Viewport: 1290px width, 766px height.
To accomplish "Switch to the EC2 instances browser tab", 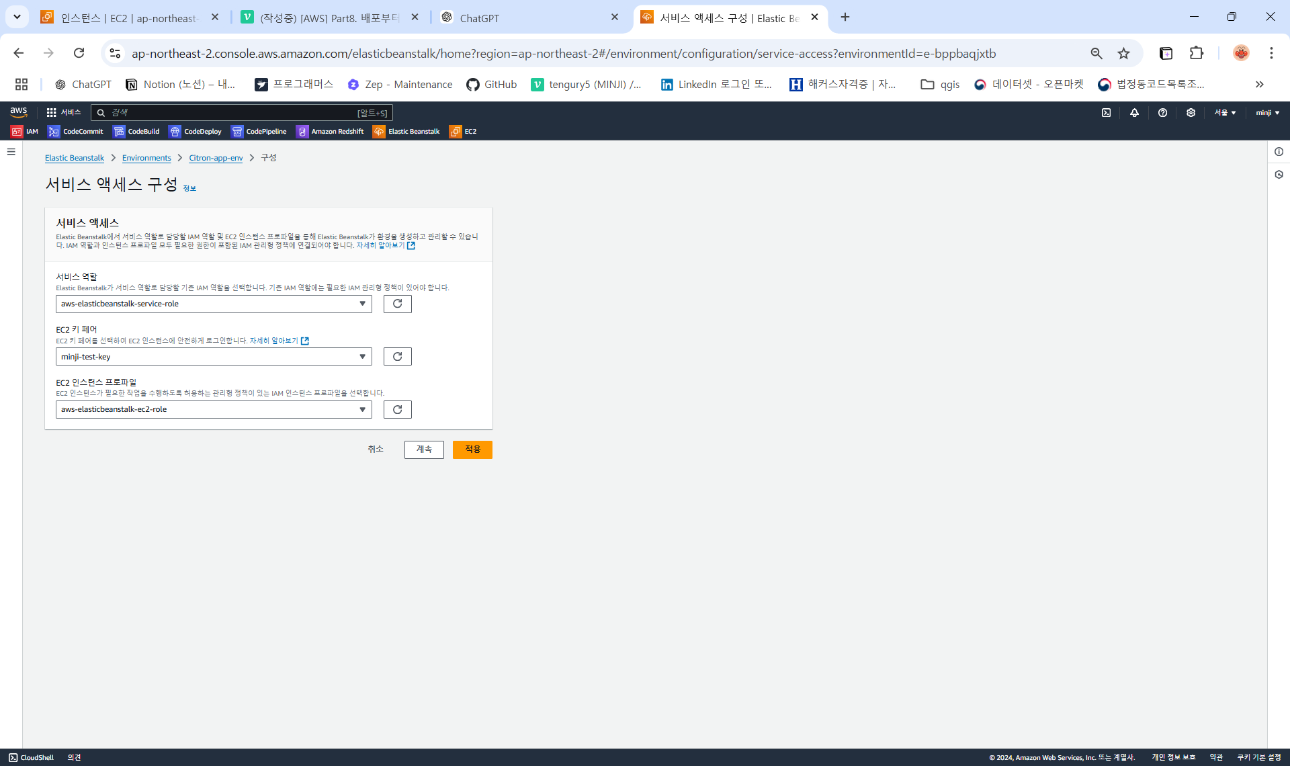I will click(x=129, y=18).
